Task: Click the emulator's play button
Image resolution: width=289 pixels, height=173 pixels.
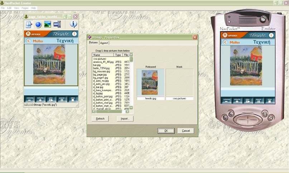Action: point(248,100)
